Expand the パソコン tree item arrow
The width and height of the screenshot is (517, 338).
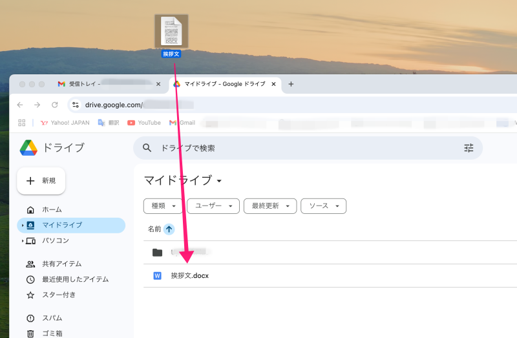[x=23, y=241]
